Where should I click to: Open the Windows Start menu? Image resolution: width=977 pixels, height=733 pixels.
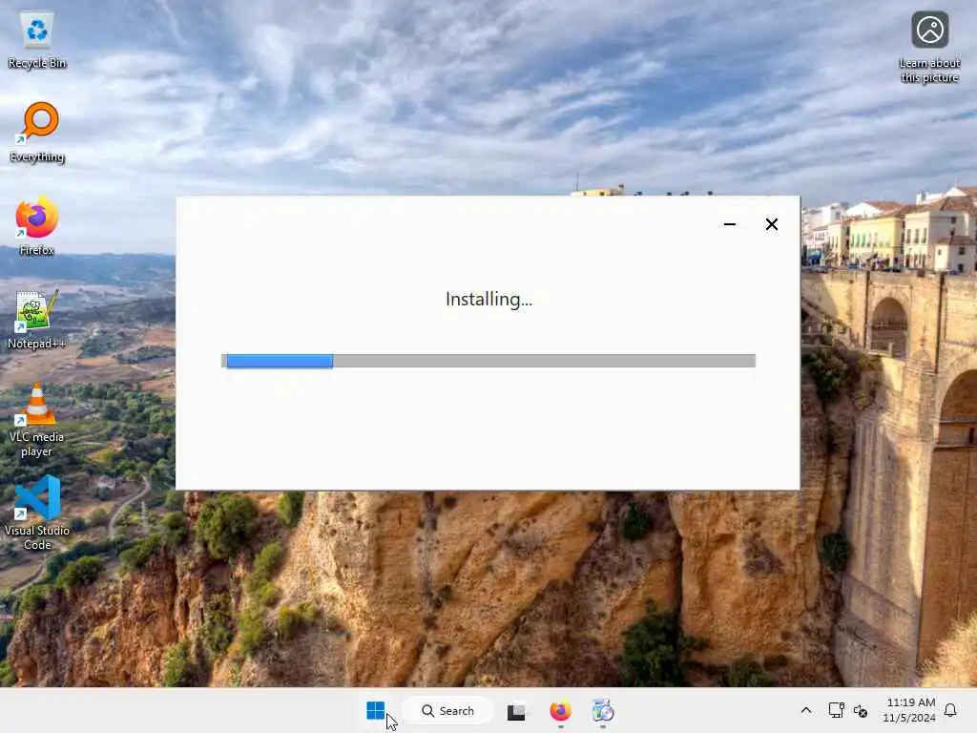pos(375,710)
